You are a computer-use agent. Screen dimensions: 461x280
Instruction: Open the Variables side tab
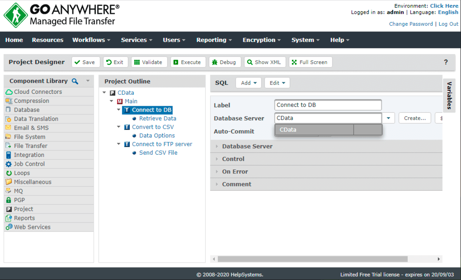(449, 96)
